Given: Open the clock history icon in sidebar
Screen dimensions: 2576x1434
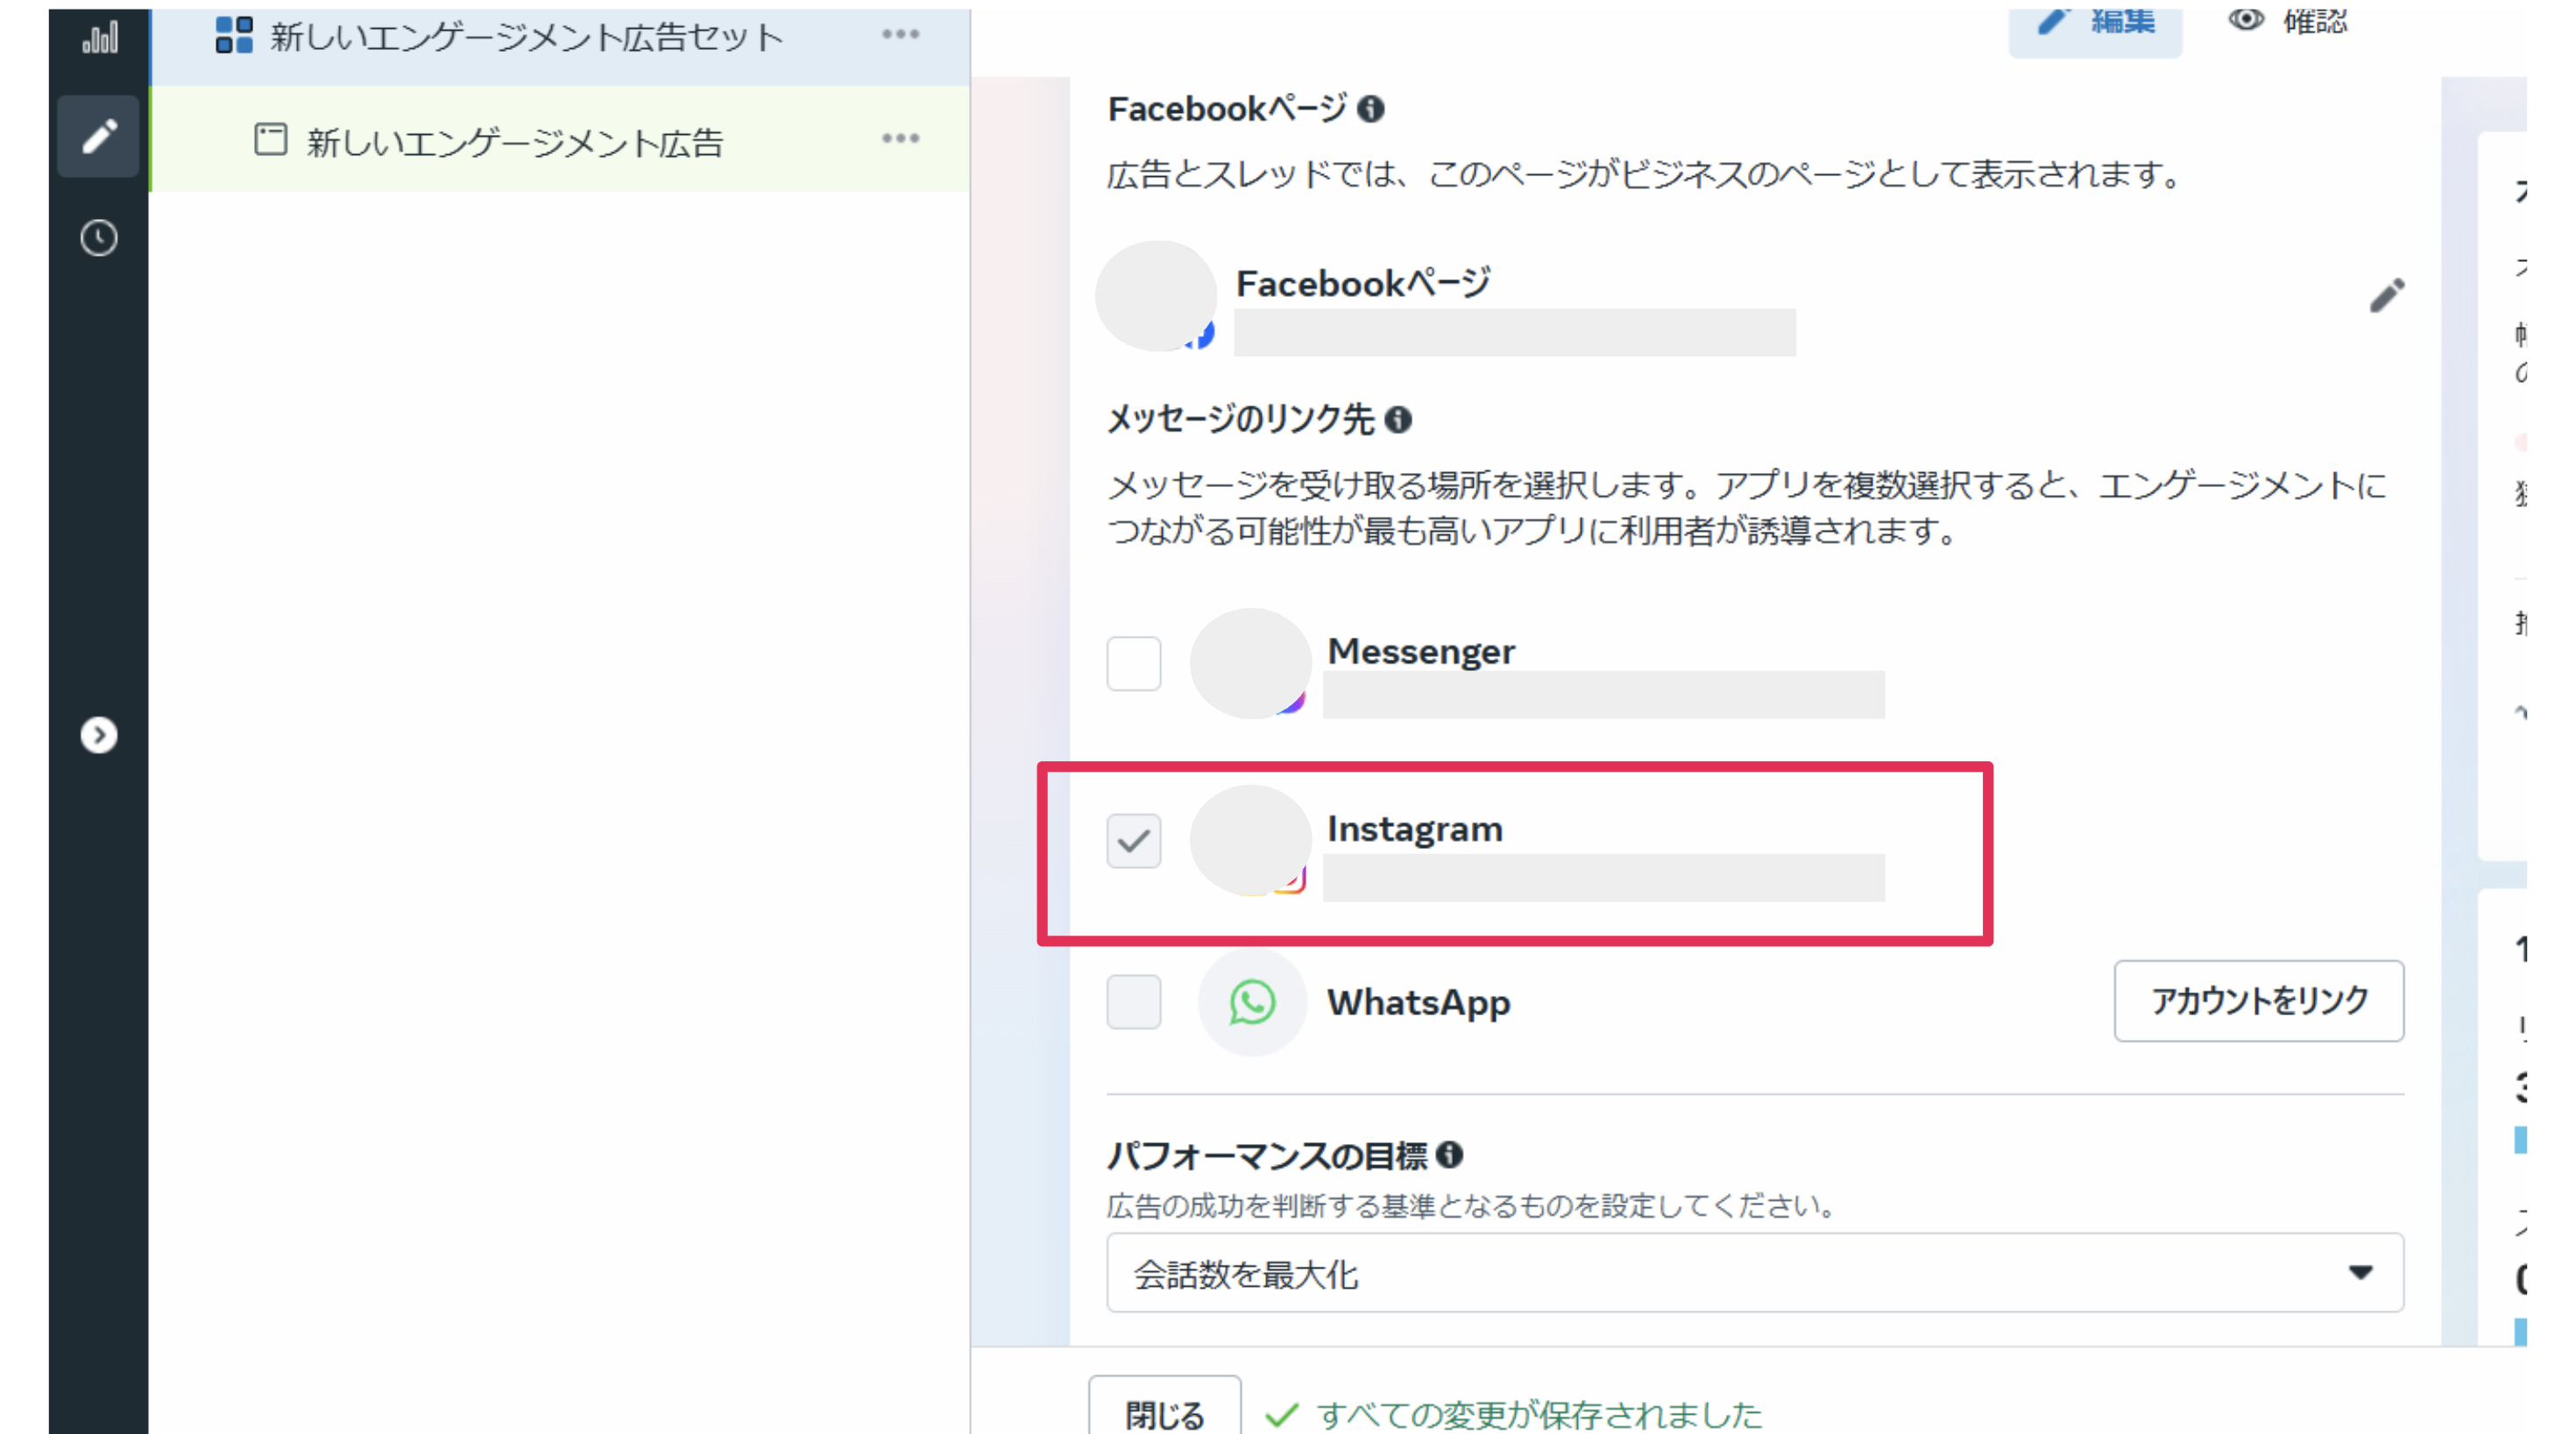Looking at the screenshot, I should coord(98,238).
